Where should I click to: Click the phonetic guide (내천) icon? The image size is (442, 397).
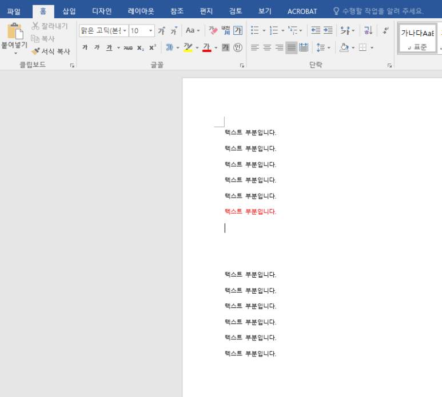coord(225,30)
